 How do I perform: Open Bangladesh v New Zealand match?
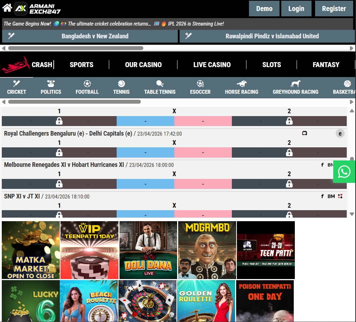coord(90,36)
